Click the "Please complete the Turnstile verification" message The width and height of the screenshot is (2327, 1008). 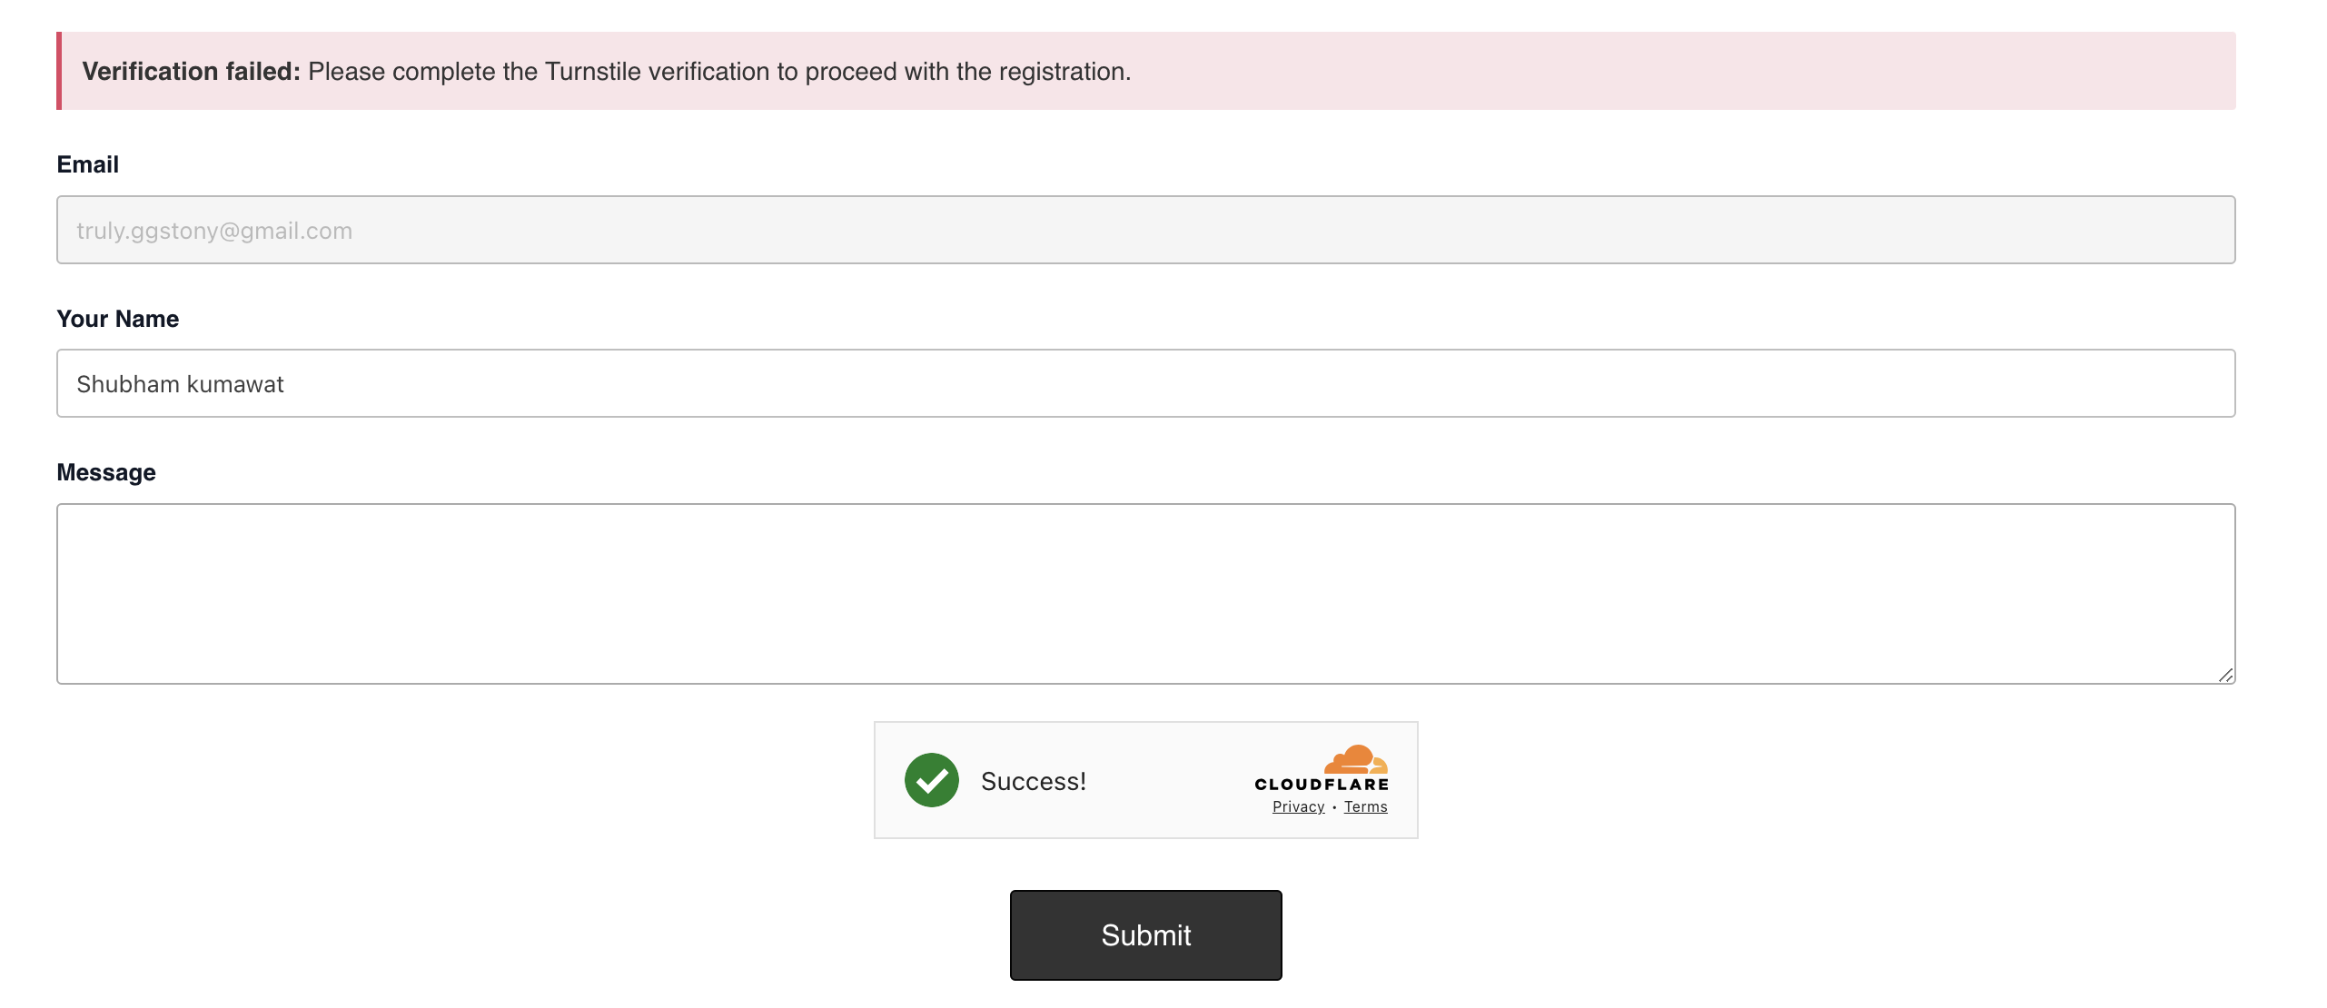click(x=719, y=72)
